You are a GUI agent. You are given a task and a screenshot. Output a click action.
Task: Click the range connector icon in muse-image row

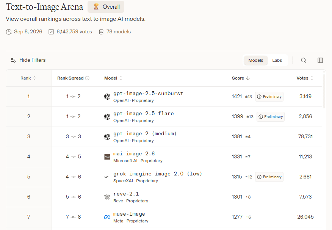73,217
